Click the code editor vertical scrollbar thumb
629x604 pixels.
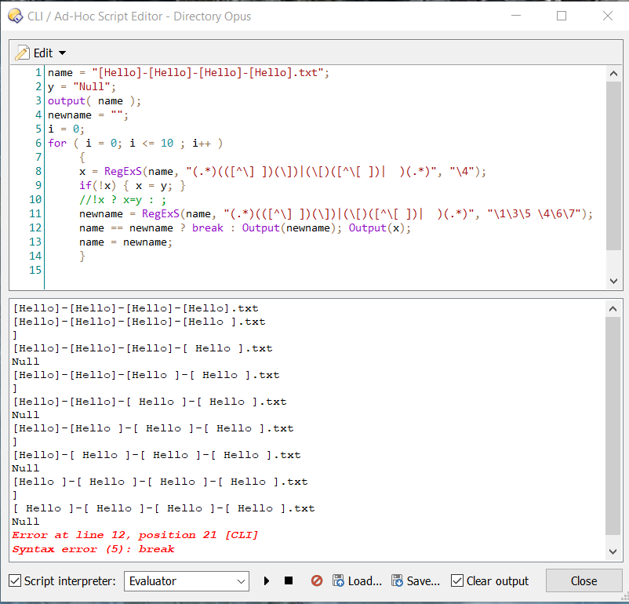coord(613,165)
